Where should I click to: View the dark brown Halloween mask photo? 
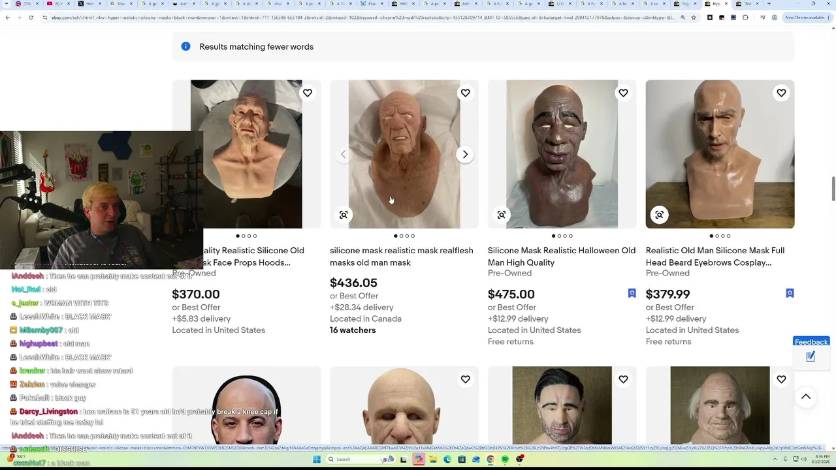pyautogui.click(x=562, y=154)
